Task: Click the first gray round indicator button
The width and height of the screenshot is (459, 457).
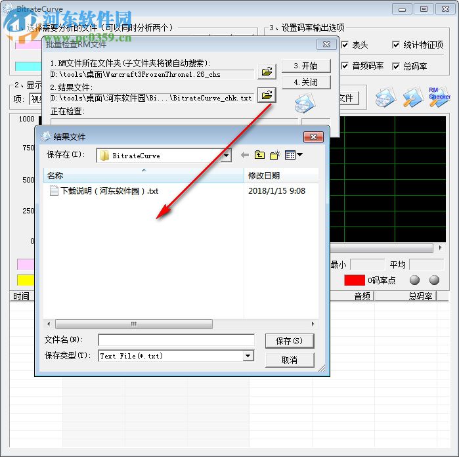Action: (414, 280)
